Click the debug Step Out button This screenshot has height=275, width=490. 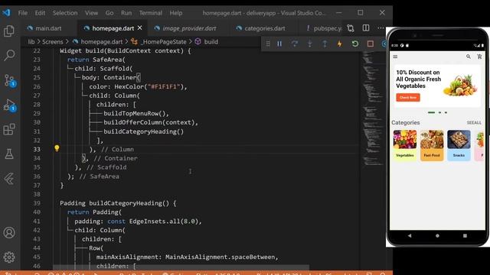[325, 44]
